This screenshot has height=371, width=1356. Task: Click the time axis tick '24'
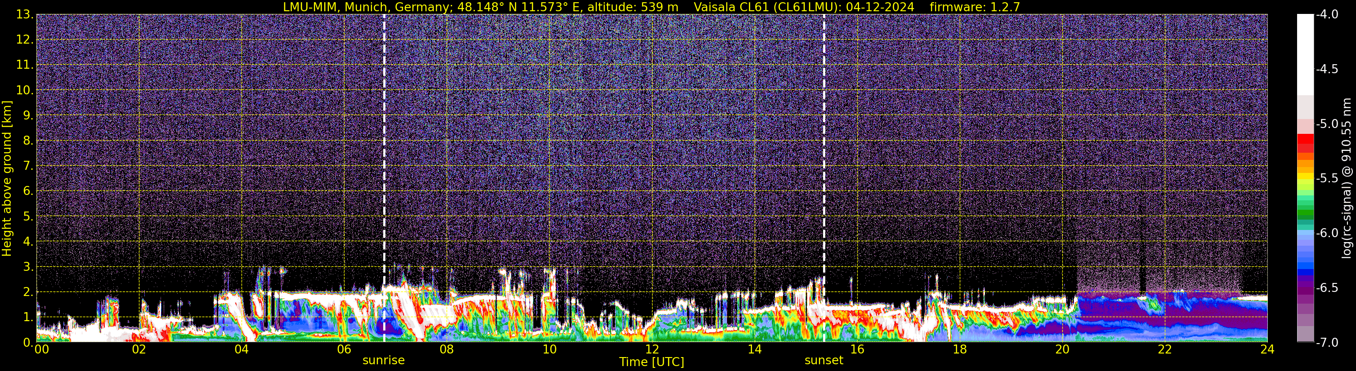coord(1267,350)
